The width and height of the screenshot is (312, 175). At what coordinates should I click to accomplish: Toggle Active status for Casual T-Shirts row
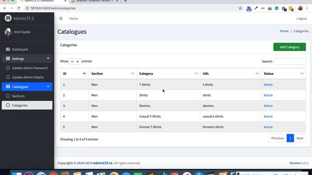pyautogui.click(x=268, y=117)
